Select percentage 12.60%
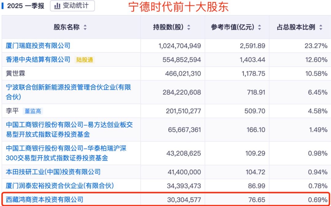This screenshot has width=331, height=206. click(316, 60)
